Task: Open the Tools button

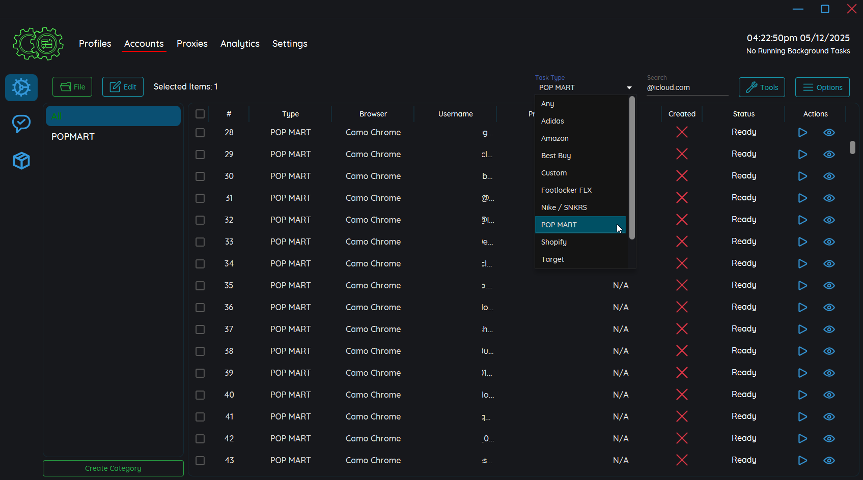Action: click(x=762, y=87)
